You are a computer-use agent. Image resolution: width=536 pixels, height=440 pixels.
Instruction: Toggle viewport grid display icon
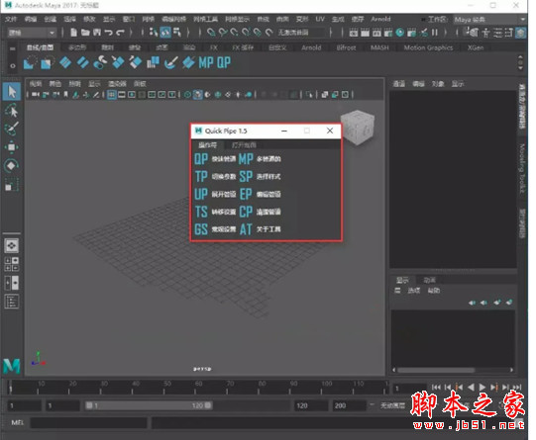pyautogui.click(x=111, y=95)
